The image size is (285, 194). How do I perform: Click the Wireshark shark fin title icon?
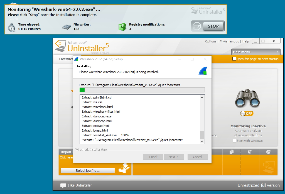[x=76, y=59]
